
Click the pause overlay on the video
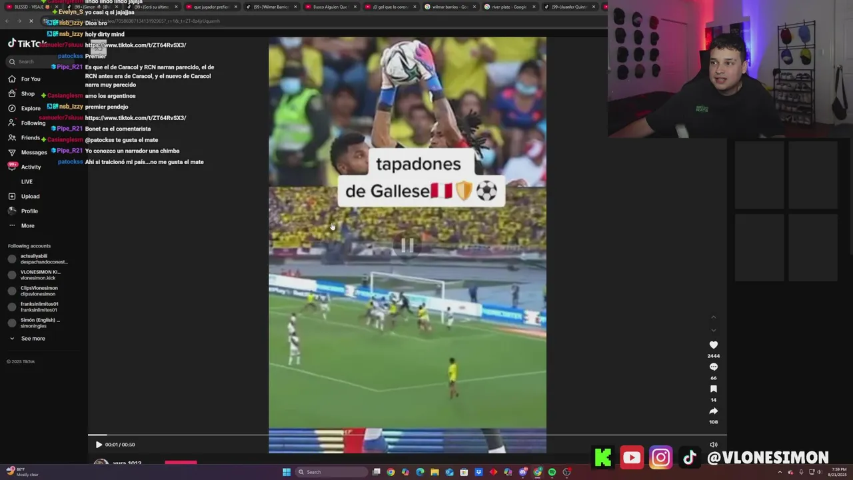407,246
